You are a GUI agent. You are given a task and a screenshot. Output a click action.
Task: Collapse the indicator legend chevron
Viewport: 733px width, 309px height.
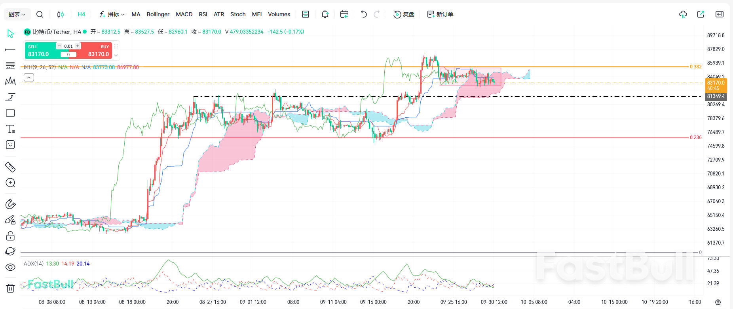pos(29,77)
